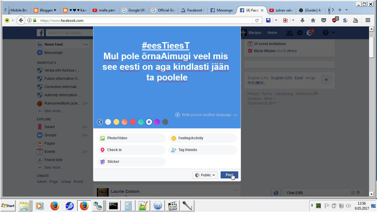The width and height of the screenshot is (377, 212).
Task: Launch the Calculator from the taskbar
Action: [x=128, y=206]
